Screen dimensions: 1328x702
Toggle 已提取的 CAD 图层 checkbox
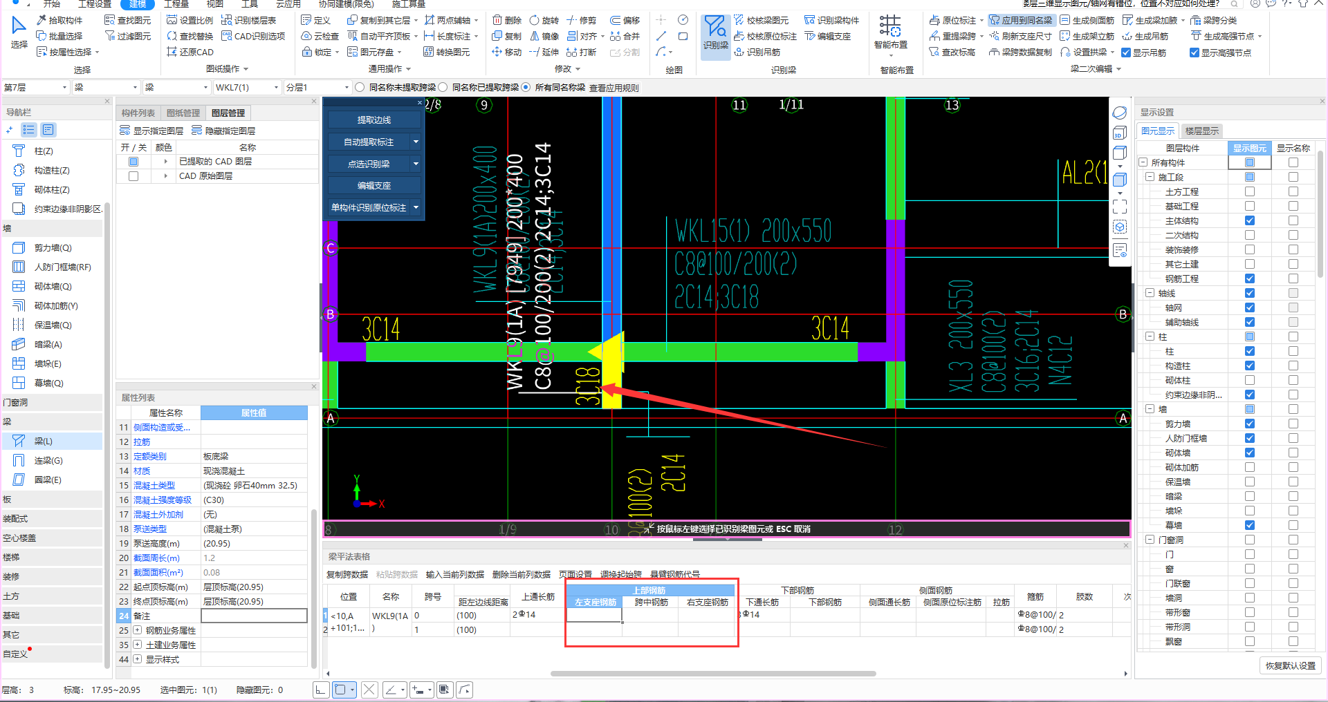[133, 162]
